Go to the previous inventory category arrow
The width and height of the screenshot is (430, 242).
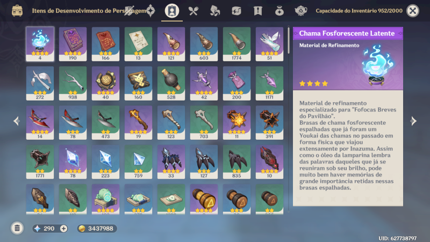coord(17,120)
